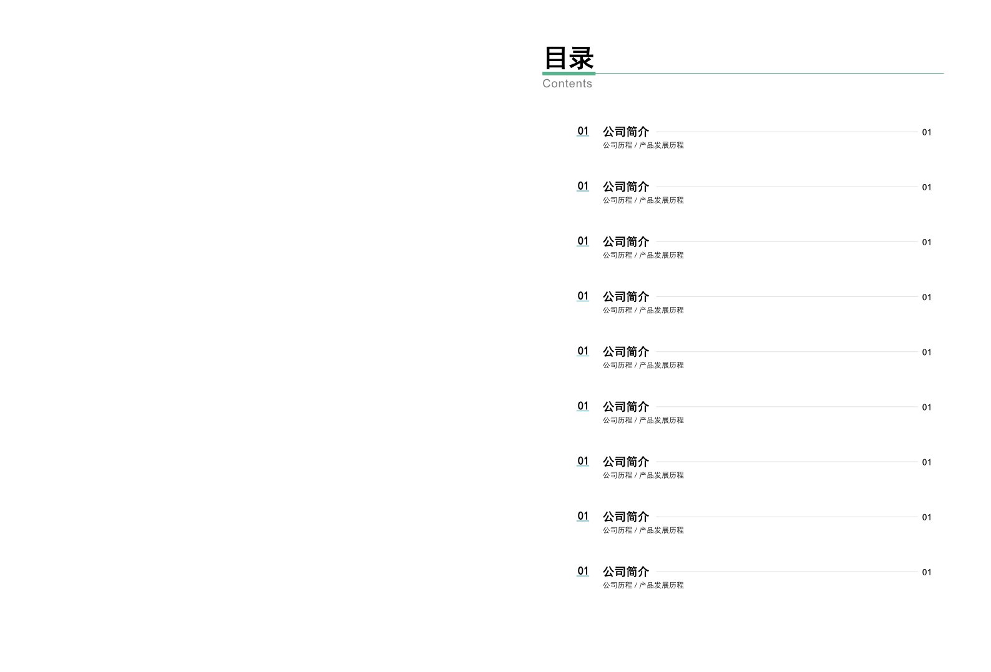The width and height of the screenshot is (991, 672).
Task: Select the third 公司简介 entry heading
Action: pyautogui.click(x=626, y=241)
